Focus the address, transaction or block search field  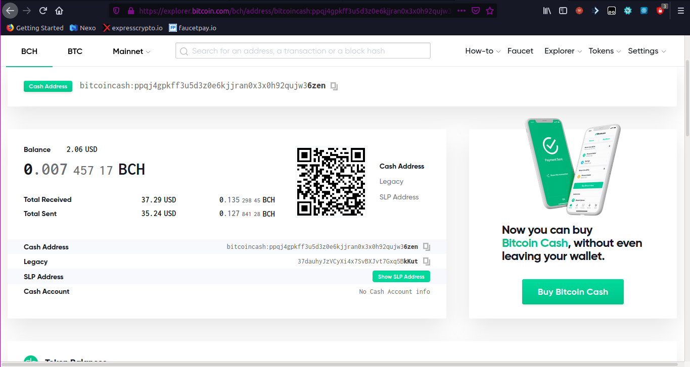pyautogui.click(x=303, y=51)
